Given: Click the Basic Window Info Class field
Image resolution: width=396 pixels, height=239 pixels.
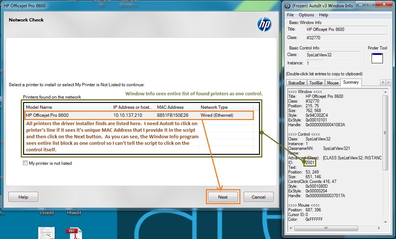Looking at the screenshot, I should pos(346,38).
